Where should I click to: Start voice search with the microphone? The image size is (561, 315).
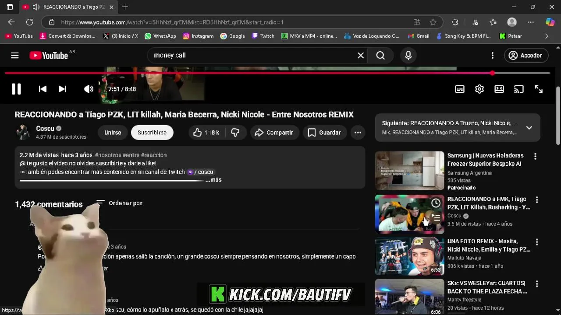pyautogui.click(x=408, y=55)
